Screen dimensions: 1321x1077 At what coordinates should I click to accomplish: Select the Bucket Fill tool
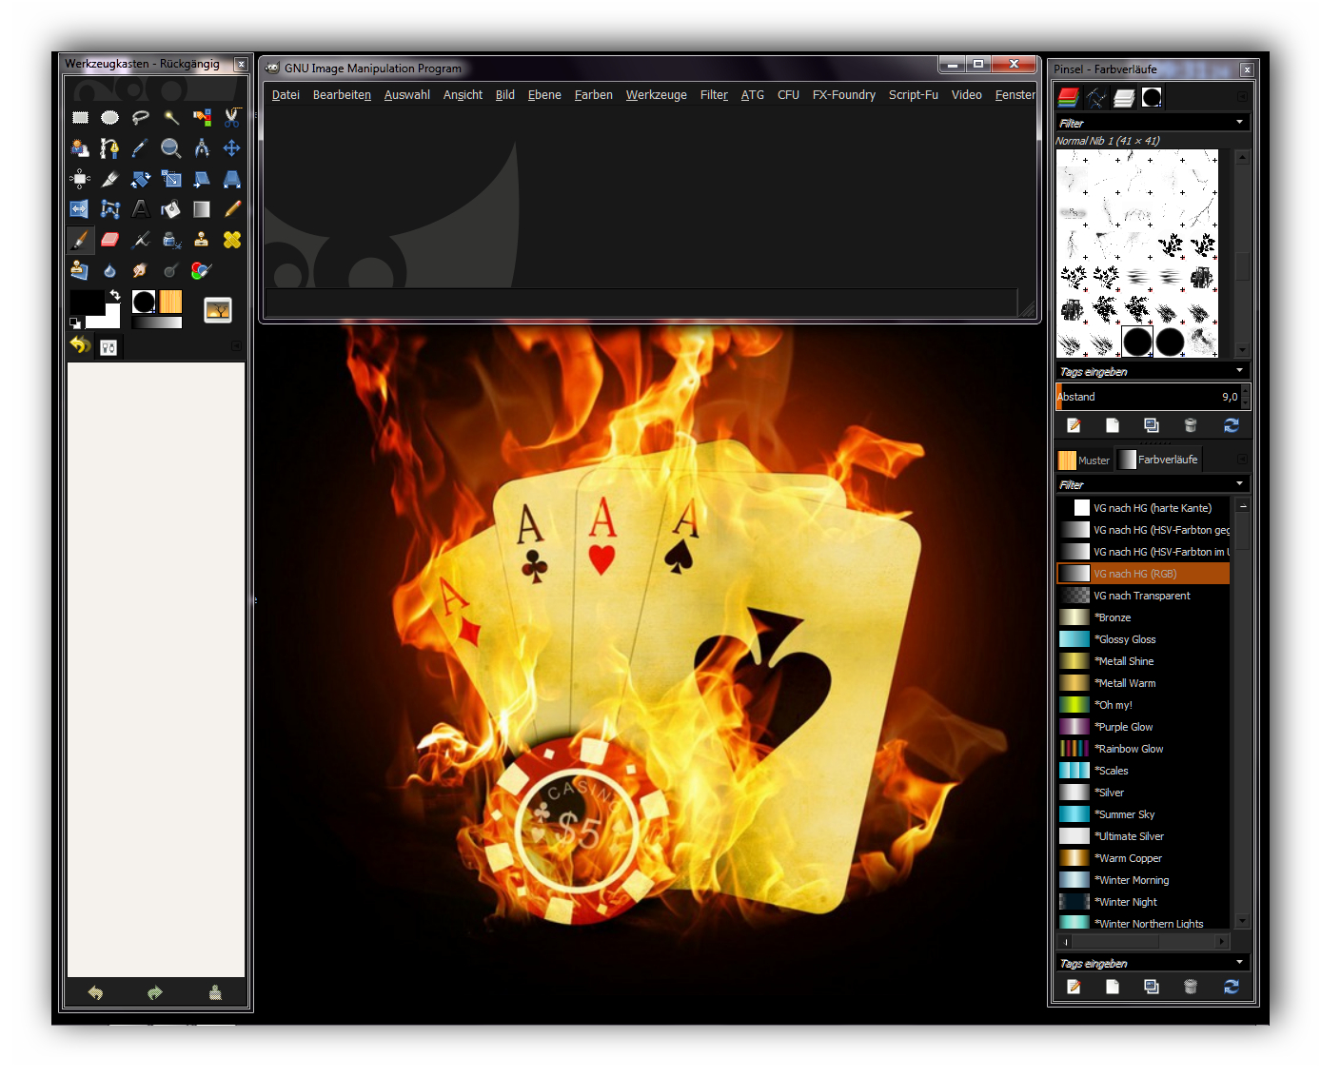coord(171,209)
